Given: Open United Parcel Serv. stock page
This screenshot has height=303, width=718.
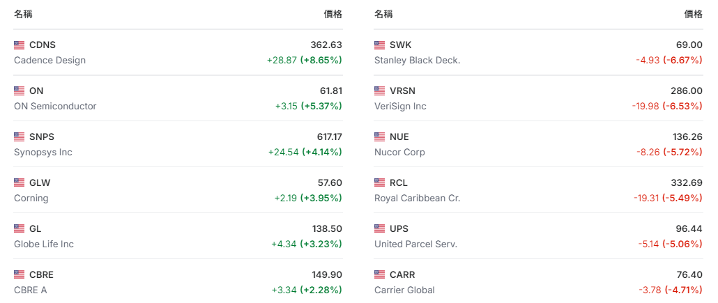Looking at the screenshot, I should click(415, 244).
